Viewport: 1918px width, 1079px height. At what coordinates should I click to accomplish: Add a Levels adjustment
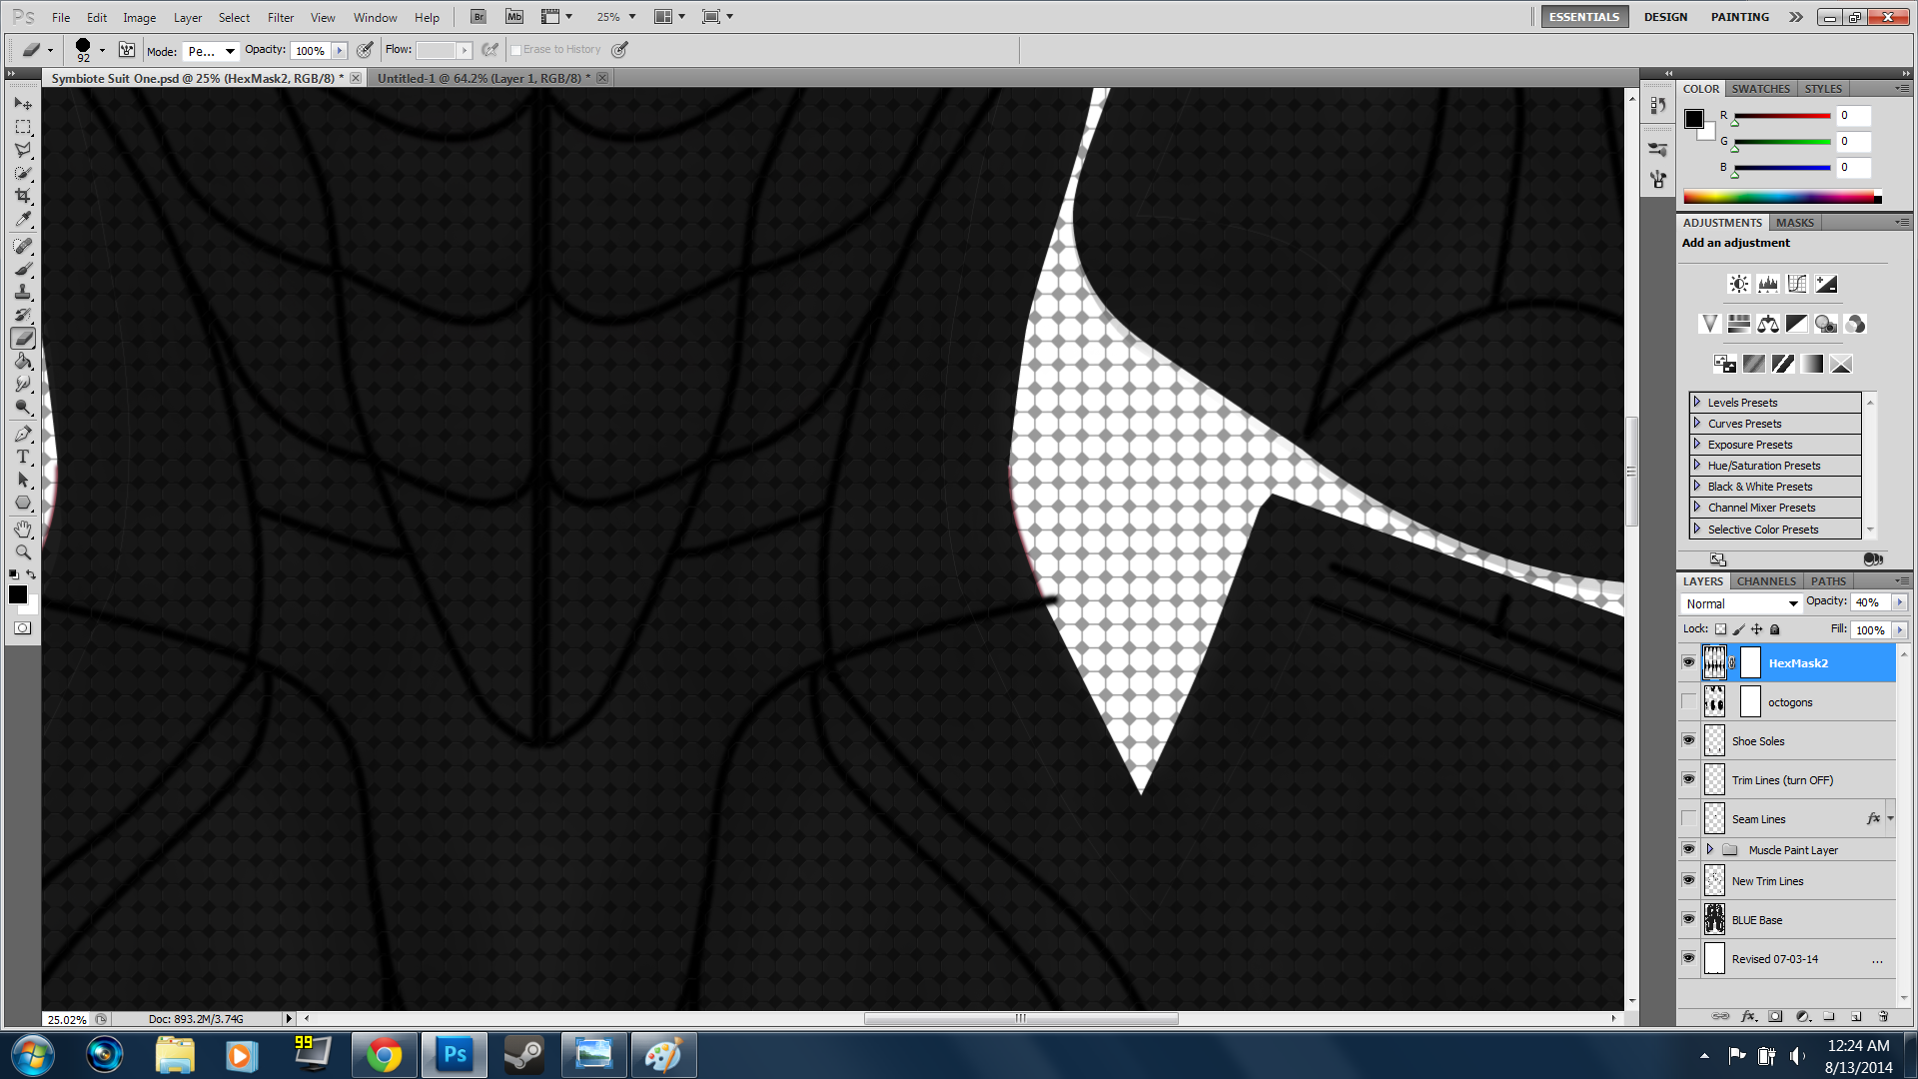pyautogui.click(x=1768, y=284)
